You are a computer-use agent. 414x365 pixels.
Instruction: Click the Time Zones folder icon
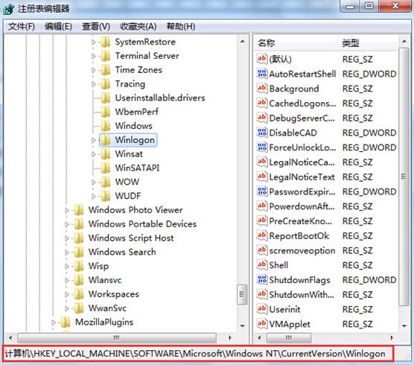point(106,70)
